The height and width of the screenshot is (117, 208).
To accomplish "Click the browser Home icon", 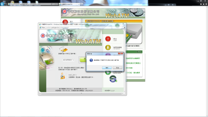I will [201, 4].
